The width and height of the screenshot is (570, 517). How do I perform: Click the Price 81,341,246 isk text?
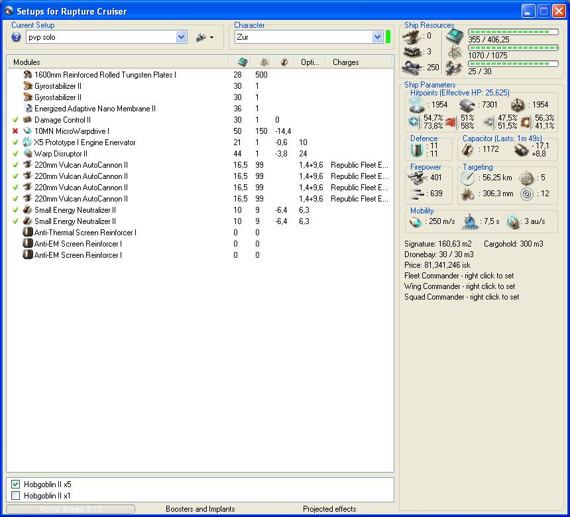437,265
